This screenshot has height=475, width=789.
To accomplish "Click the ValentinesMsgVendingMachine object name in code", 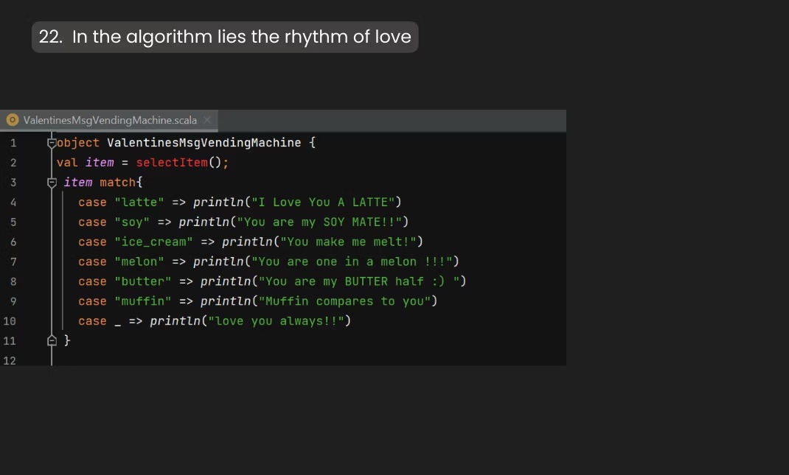I will (x=204, y=143).
